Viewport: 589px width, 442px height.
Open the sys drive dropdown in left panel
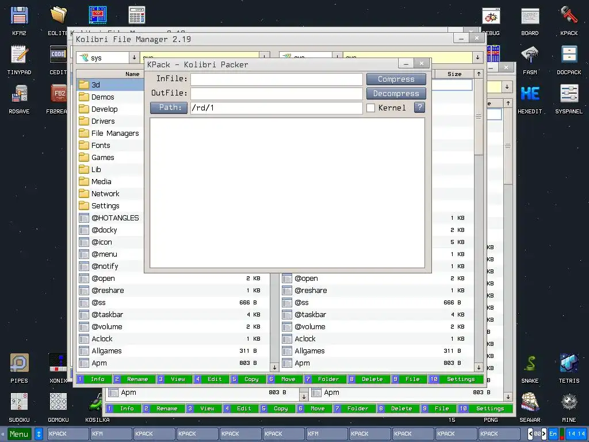tap(134, 58)
